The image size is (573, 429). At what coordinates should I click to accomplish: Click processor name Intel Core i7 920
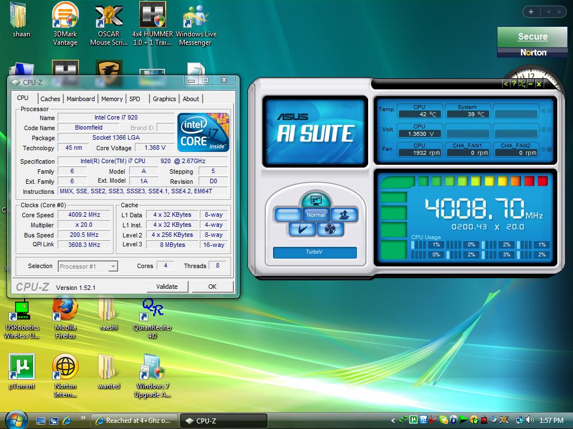116,117
